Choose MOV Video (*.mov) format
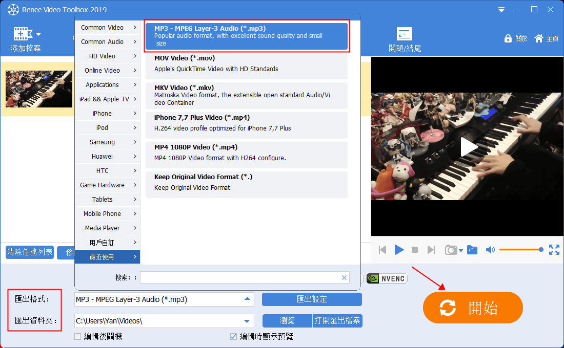The image size is (564, 348). coord(247,66)
